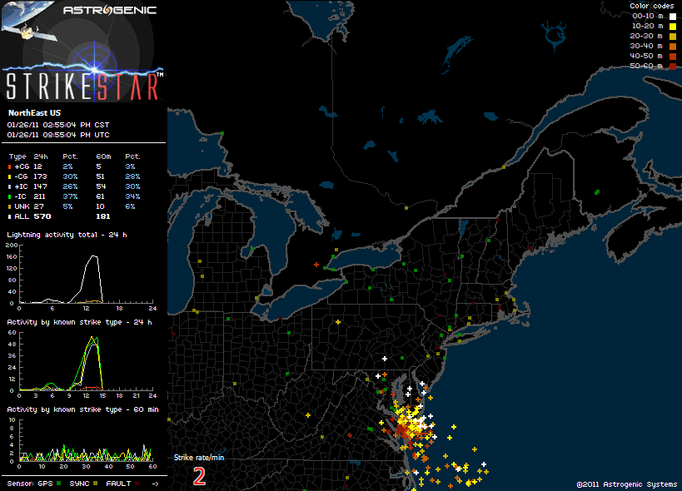The image size is (682, 491).
Task: Click the green GPS sensor indicator
Action: pos(59,484)
